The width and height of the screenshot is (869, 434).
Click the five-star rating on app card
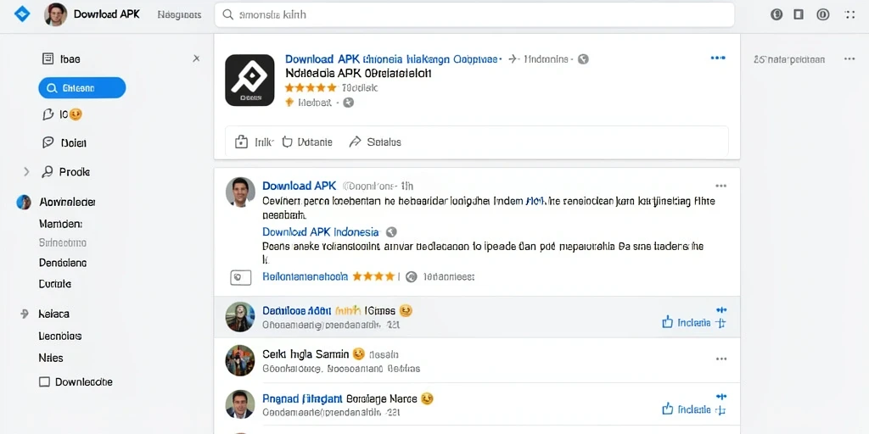[311, 87]
